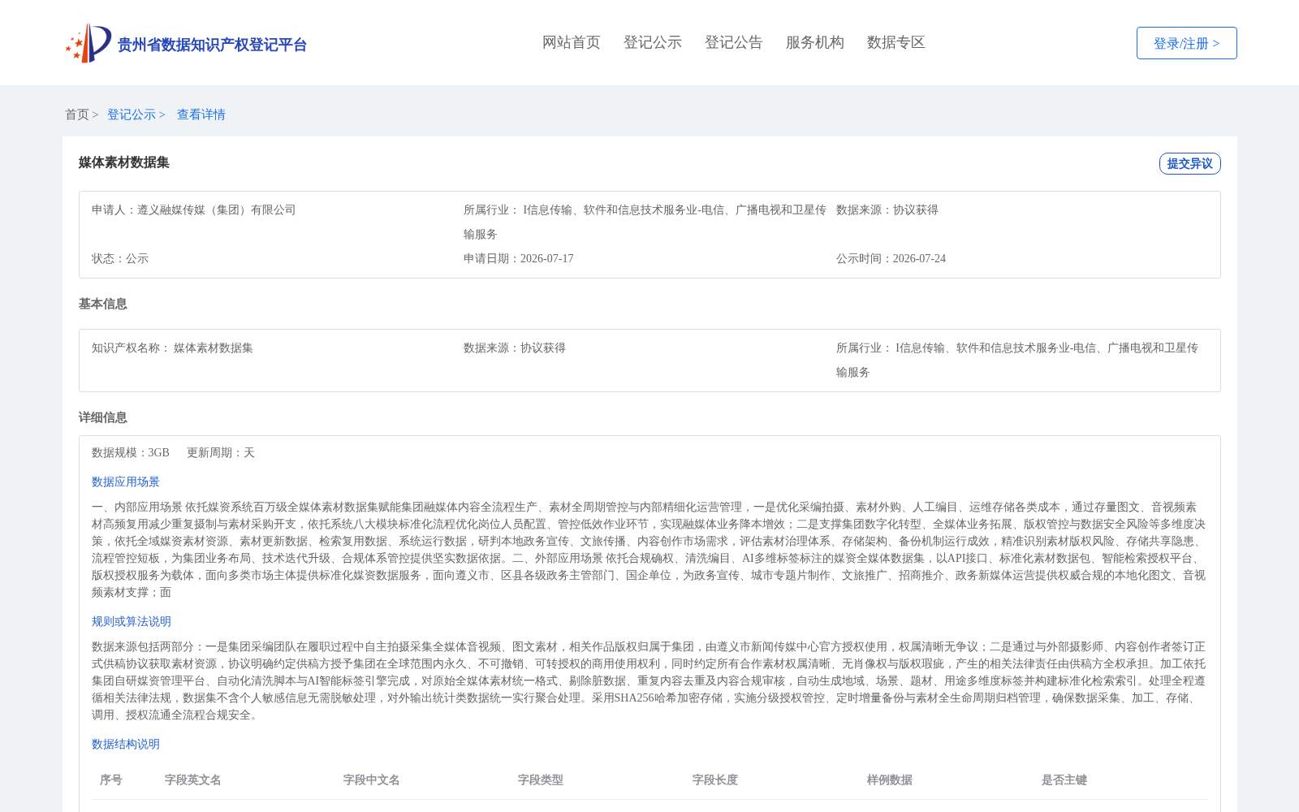Select 服务机构 navigation item
The height and width of the screenshot is (812, 1299).
(815, 42)
